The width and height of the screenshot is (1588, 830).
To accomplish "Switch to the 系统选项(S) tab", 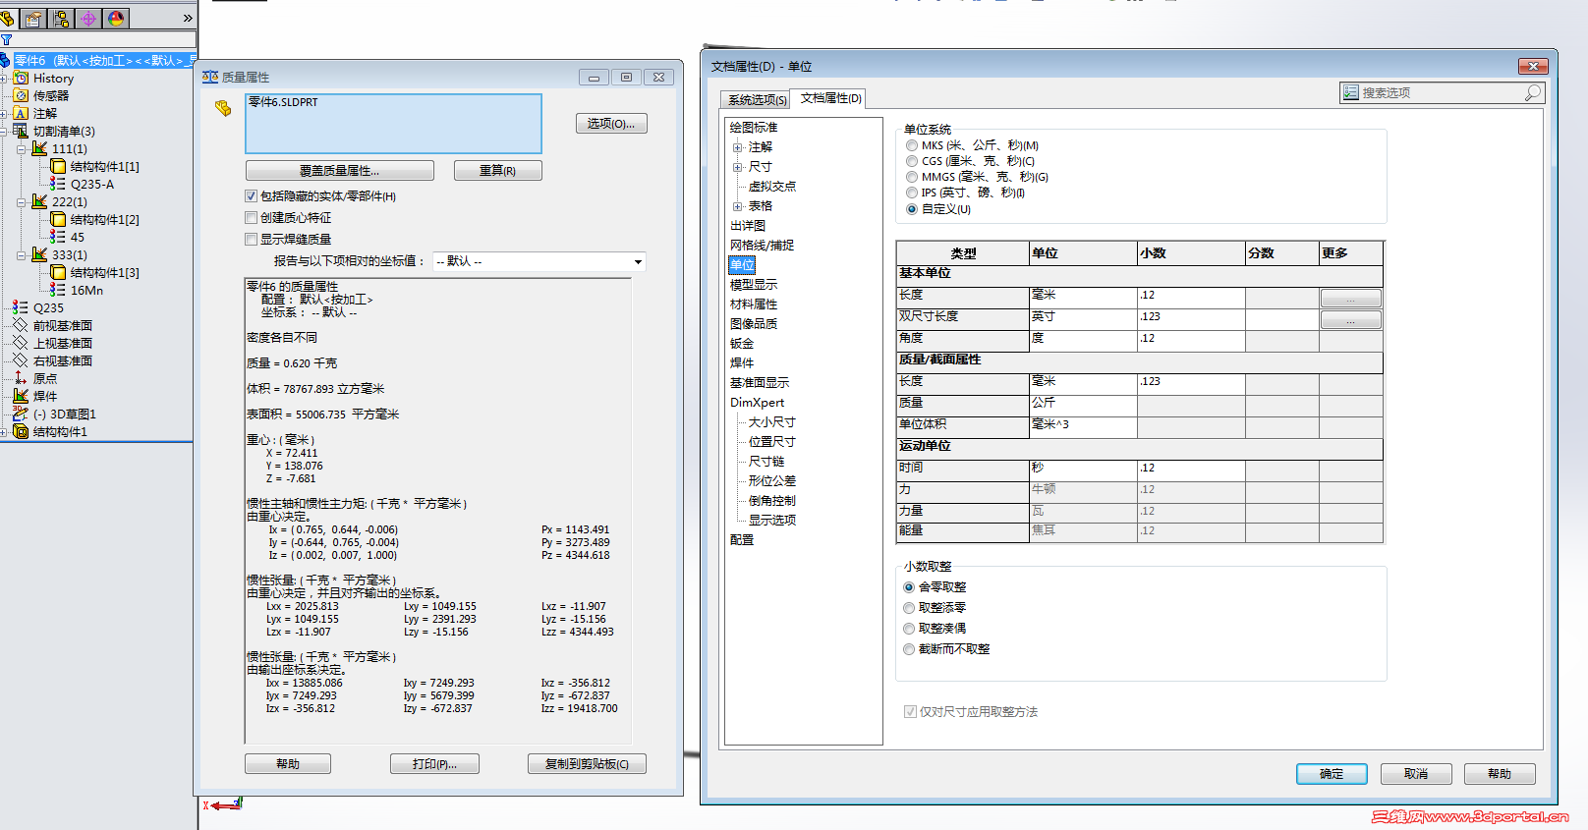I will [757, 99].
